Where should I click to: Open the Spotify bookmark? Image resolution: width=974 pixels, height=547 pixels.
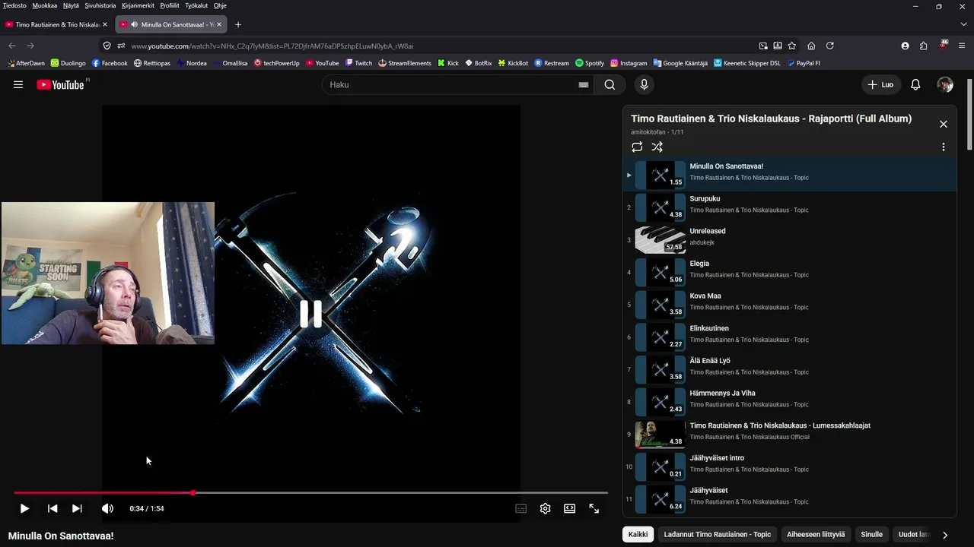pos(590,63)
